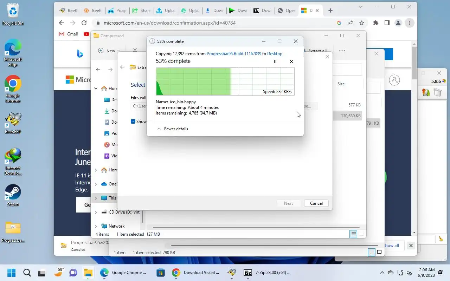Open Windows Search on the taskbar
The width and height of the screenshot is (450, 281).
(27, 273)
